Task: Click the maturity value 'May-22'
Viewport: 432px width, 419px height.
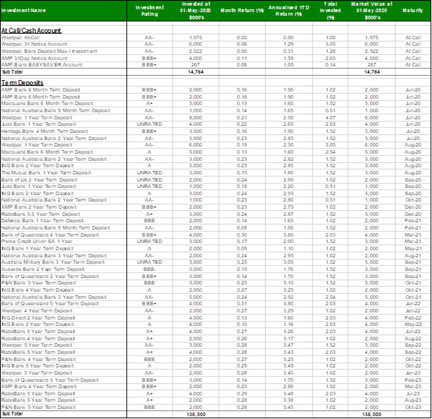Action: (413, 325)
